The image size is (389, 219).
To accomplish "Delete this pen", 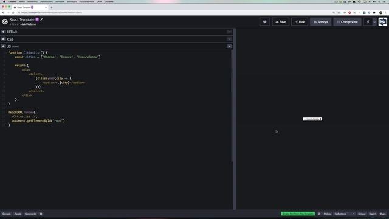I will (x=327, y=214).
